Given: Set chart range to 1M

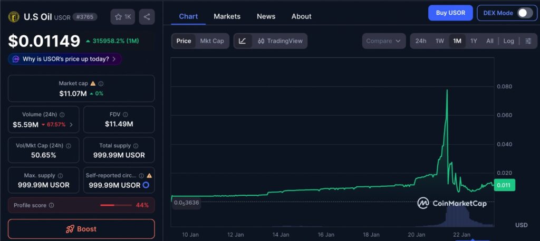Looking at the screenshot, I should 457,41.
